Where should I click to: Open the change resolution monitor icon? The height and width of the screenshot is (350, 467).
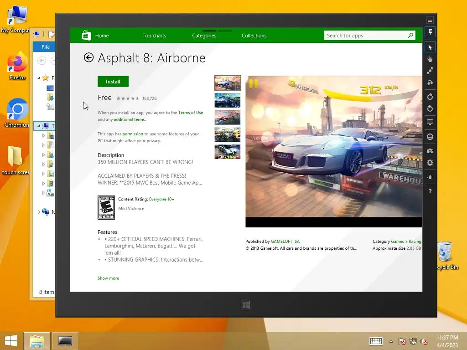click(x=430, y=122)
